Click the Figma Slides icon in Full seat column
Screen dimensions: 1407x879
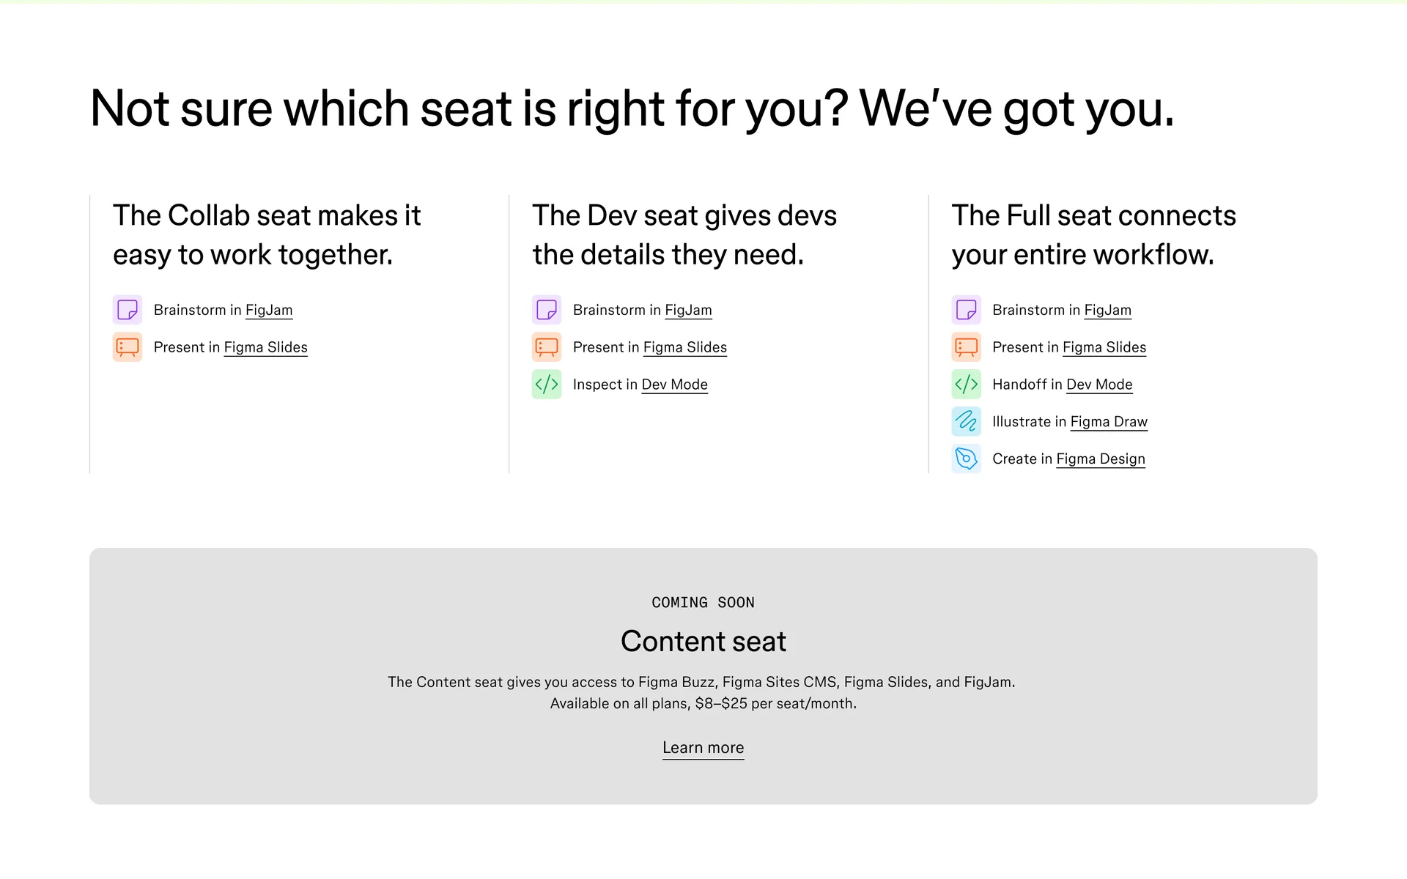click(x=966, y=347)
